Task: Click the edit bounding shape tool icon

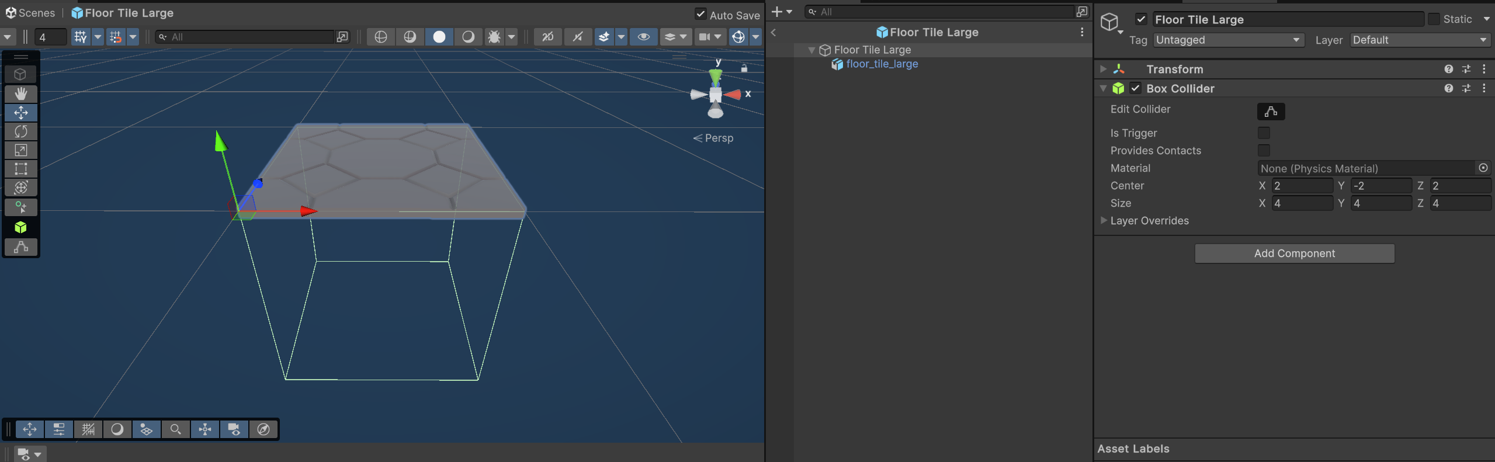Action: [21, 247]
